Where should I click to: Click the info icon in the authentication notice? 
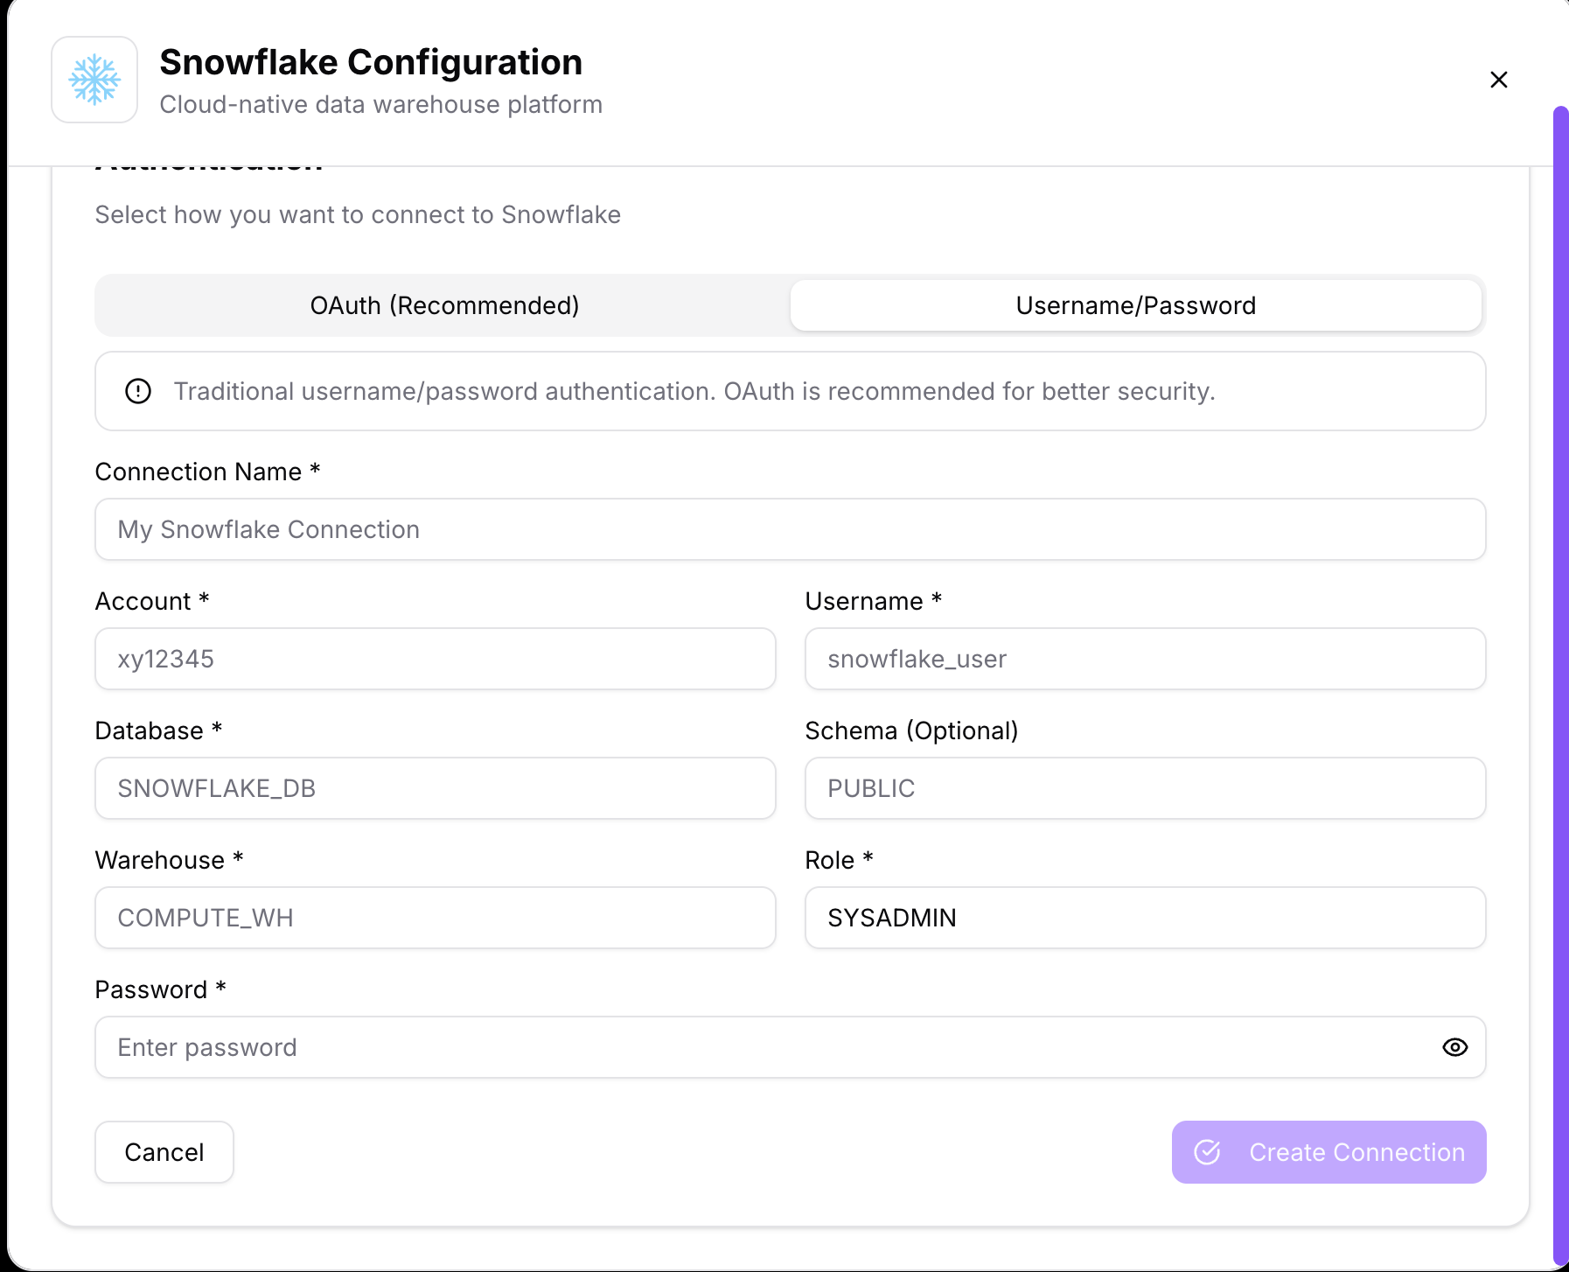[x=138, y=391]
